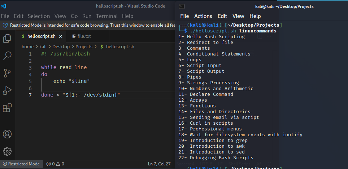This screenshot has height=169, width=348.
Task: Click the "while read line" code line
Action: [x=64, y=68]
